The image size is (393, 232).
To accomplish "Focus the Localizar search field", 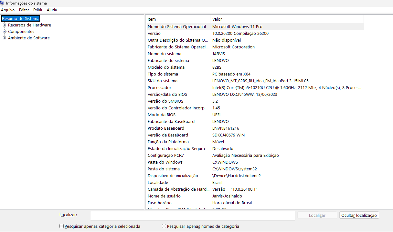I will [x=193, y=216].
